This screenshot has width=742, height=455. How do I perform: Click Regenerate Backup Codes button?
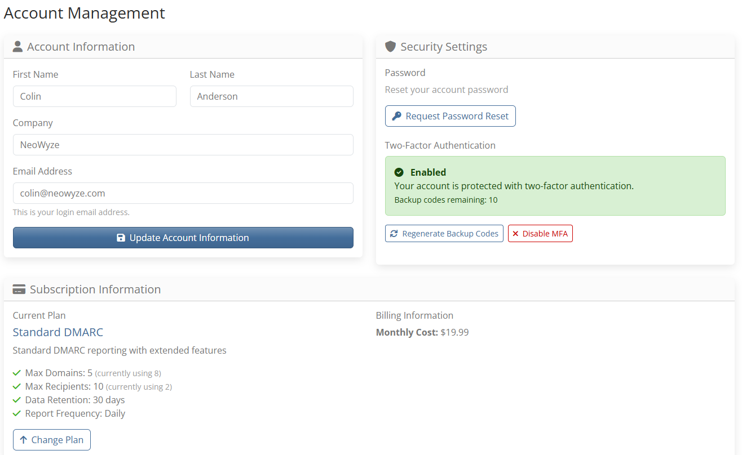pos(444,234)
